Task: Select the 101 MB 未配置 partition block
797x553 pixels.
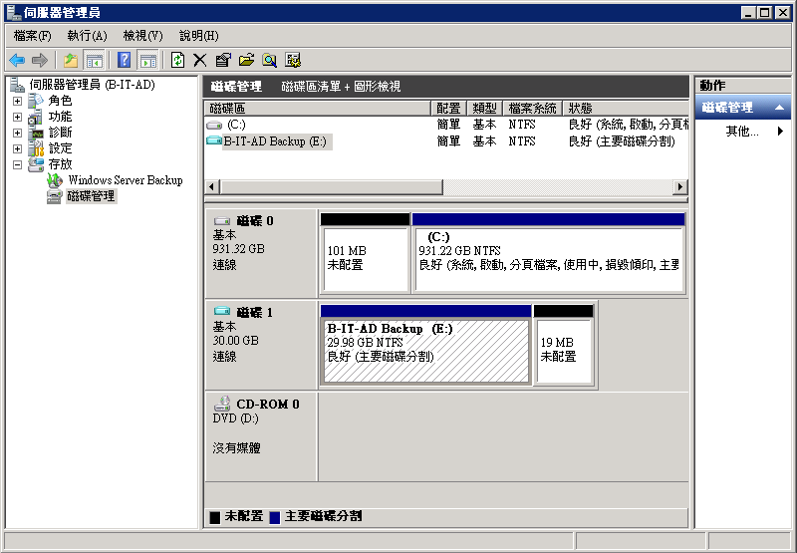Action: tap(365, 253)
